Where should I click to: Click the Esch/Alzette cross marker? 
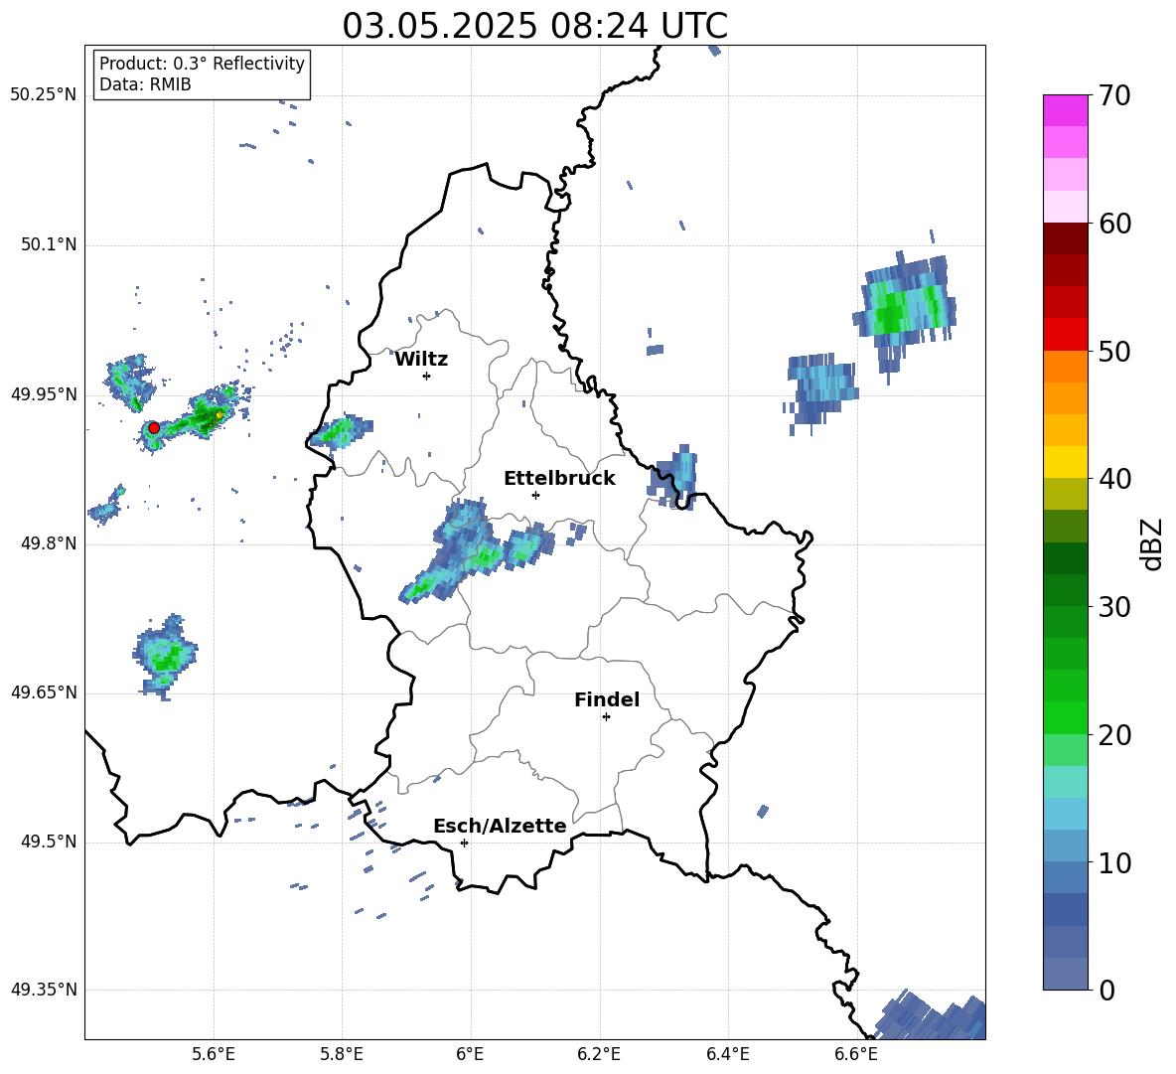tap(464, 843)
